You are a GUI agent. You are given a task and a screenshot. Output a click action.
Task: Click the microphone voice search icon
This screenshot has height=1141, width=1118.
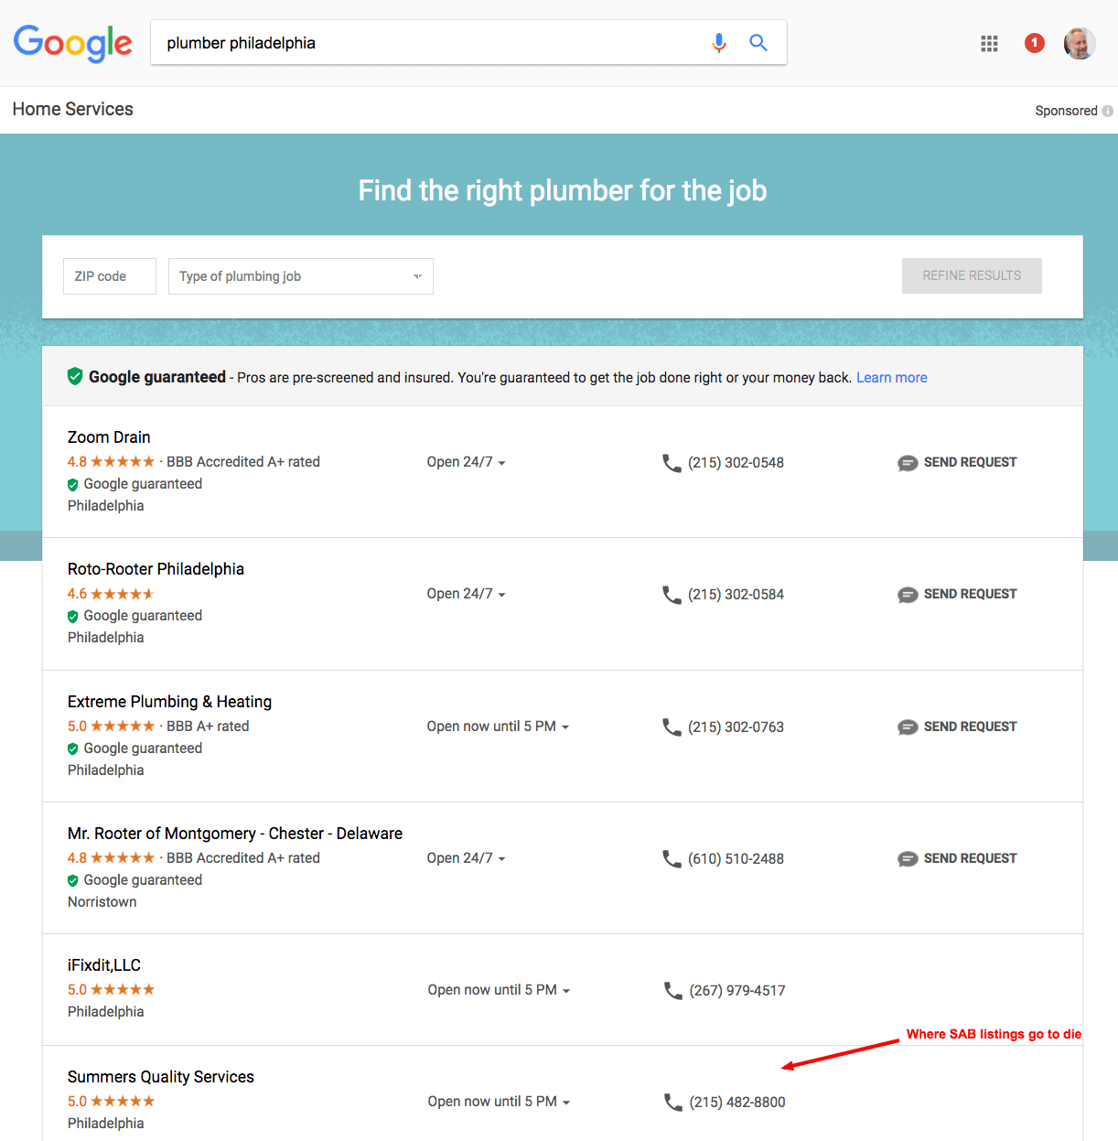[x=719, y=43]
